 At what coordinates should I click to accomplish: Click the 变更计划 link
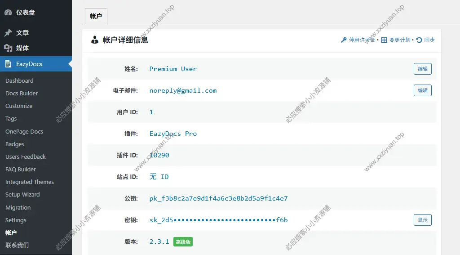click(399, 40)
